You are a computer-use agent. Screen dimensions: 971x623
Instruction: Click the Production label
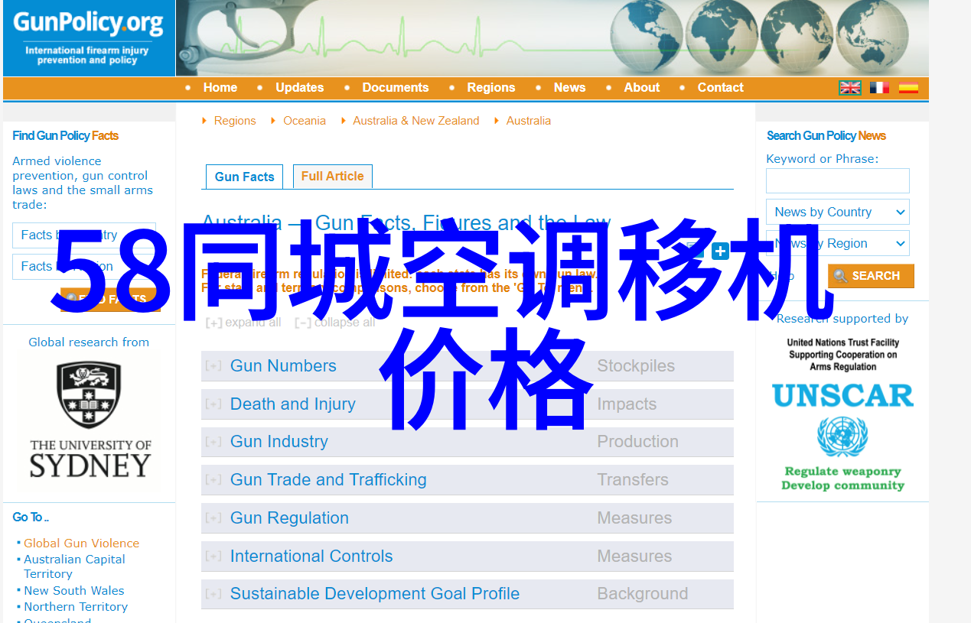pyautogui.click(x=637, y=442)
